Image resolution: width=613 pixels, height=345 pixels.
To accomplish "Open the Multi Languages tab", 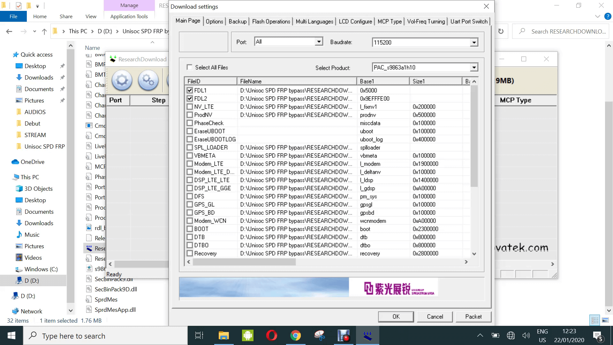I will [314, 21].
